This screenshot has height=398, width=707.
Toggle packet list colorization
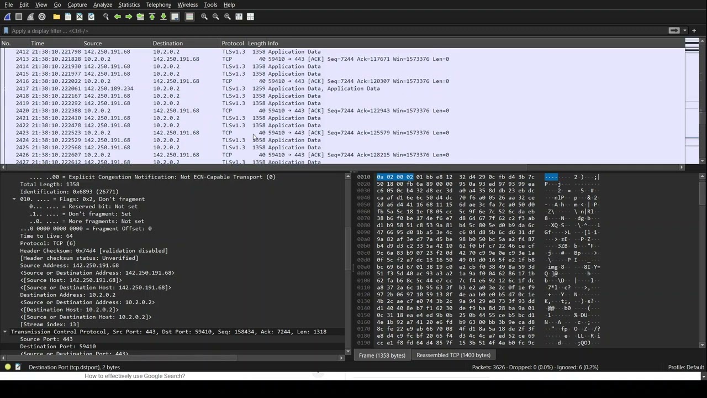189,17
